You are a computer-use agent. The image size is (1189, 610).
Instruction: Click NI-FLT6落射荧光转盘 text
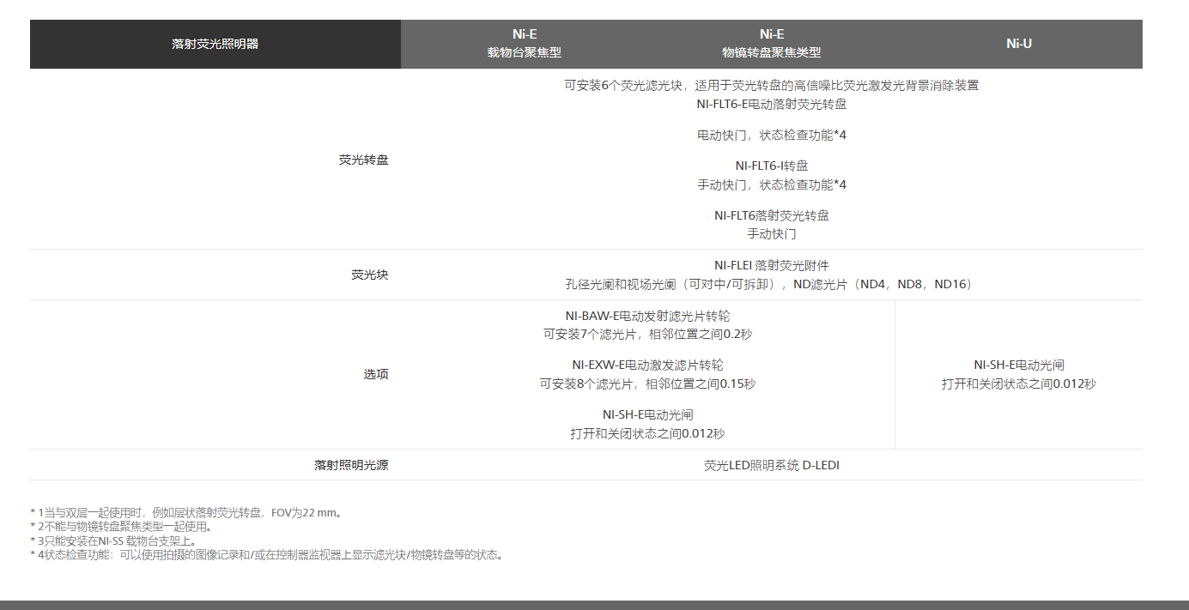point(772,215)
